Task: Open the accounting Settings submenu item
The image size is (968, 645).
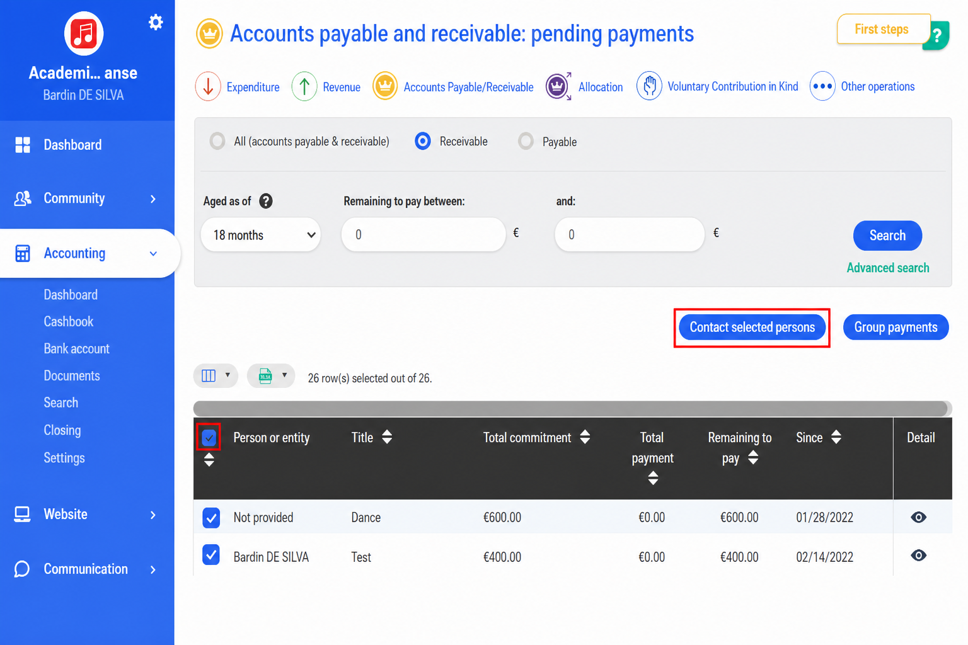Action: point(64,458)
